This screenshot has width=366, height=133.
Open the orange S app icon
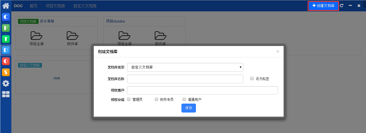6,72
